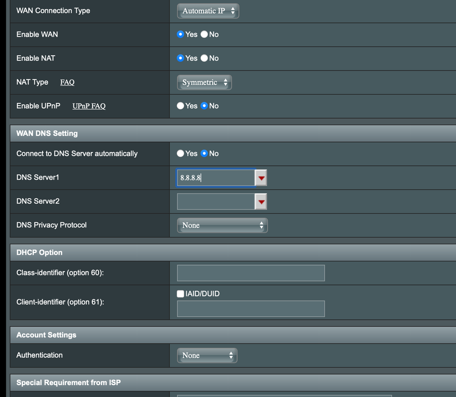
Task: Enable UPnP by selecting Yes
Action: point(180,106)
